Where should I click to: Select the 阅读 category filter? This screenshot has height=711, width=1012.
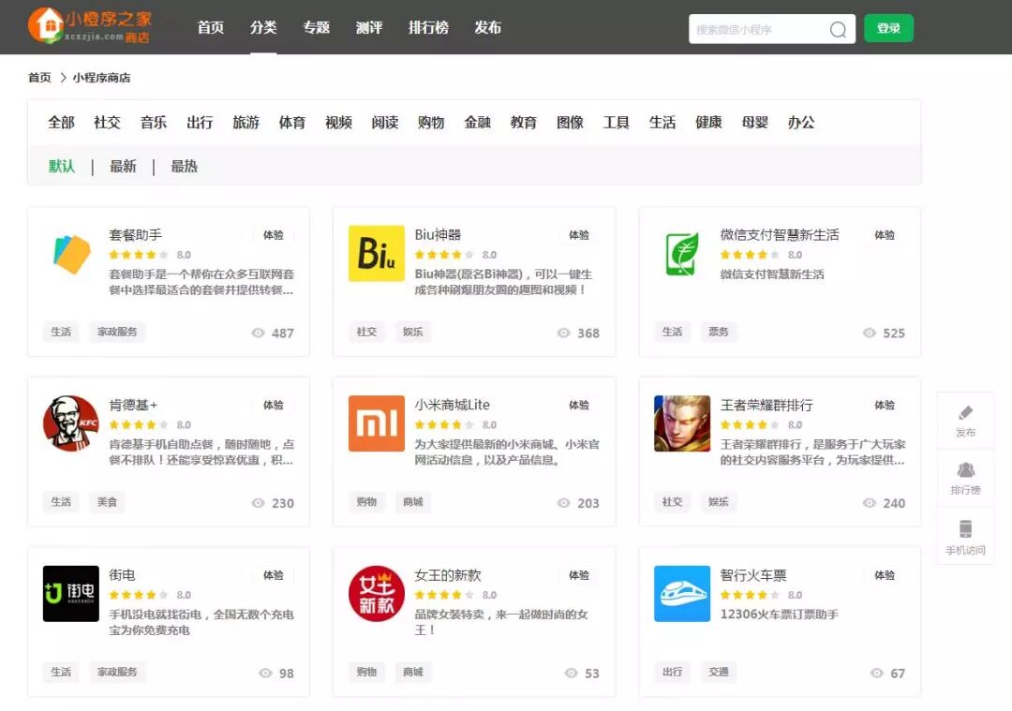coord(385,122)
